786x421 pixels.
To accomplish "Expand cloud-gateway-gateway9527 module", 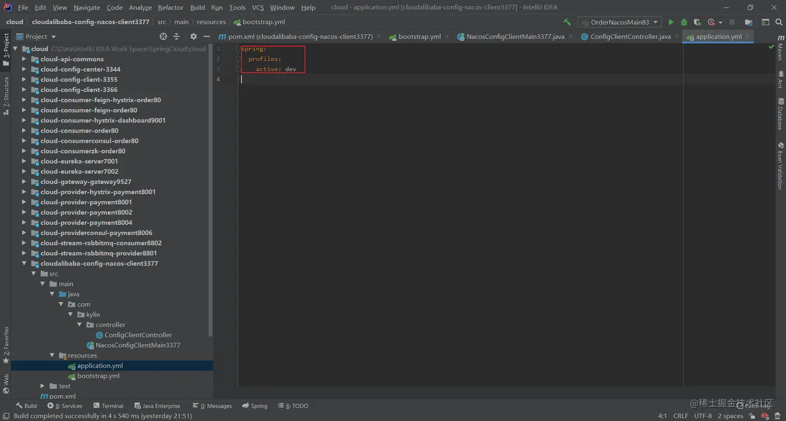I will pyautogui.click(x=24, y=182).
